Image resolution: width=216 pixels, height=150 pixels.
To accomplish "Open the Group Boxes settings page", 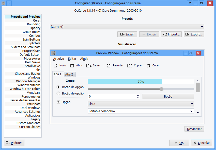I will pos(23,32).
